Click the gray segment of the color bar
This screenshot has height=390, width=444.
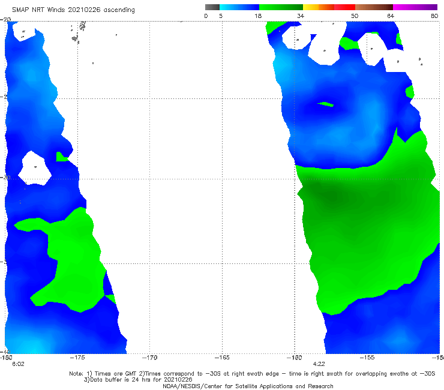point(212,7)
